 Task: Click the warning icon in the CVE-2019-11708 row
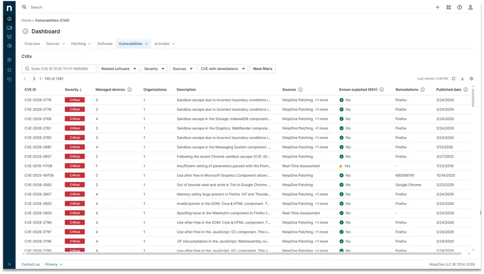click(x=341, y=166)
